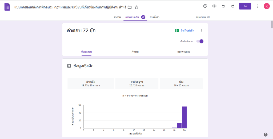This screenshot has height=139, width=273.
Task: Click the form title text field
Action: [70, 7]
